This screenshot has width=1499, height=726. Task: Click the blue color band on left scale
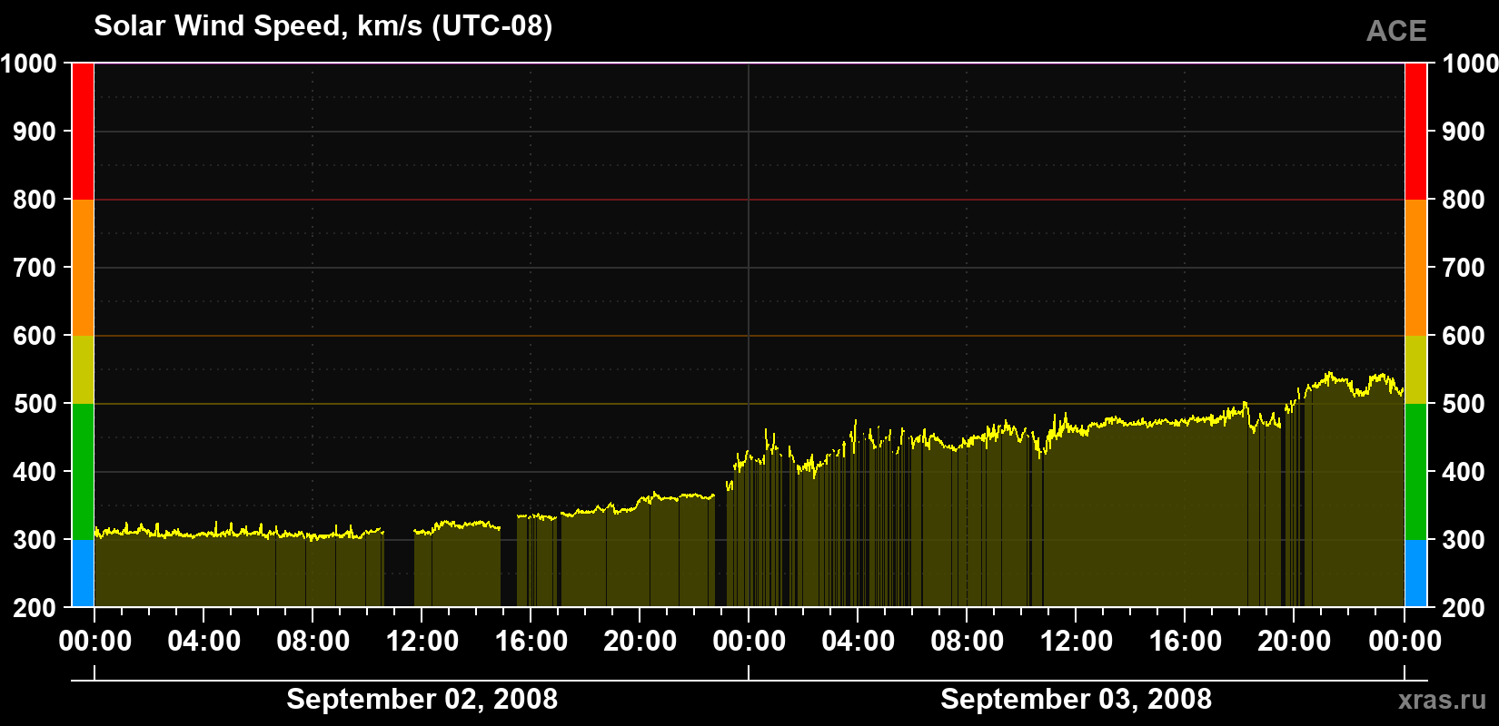83,574
